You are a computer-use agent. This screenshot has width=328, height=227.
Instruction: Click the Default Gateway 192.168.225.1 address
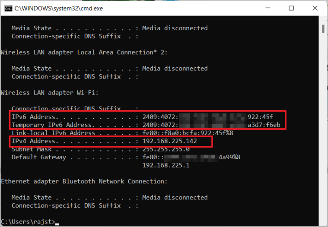click(x=166, y=165)
